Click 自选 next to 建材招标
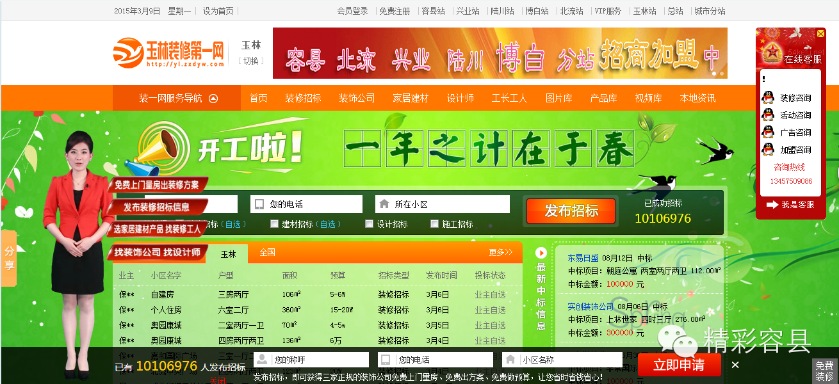 327,224
